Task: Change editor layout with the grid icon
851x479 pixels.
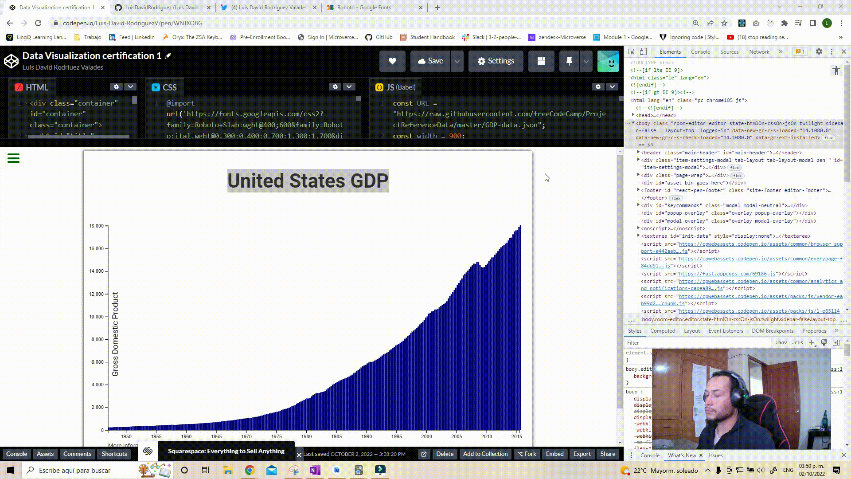Action: (x=541, y=61)
